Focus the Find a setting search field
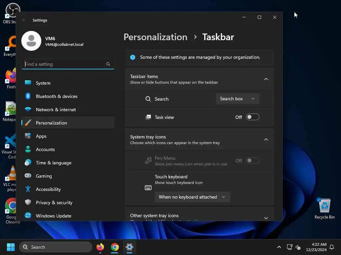This screenshot has height=255, width=341. coord(68,64)
